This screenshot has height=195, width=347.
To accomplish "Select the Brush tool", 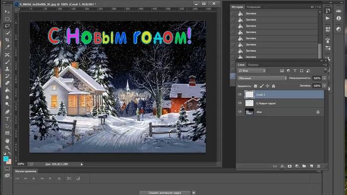I will (7, 62).
